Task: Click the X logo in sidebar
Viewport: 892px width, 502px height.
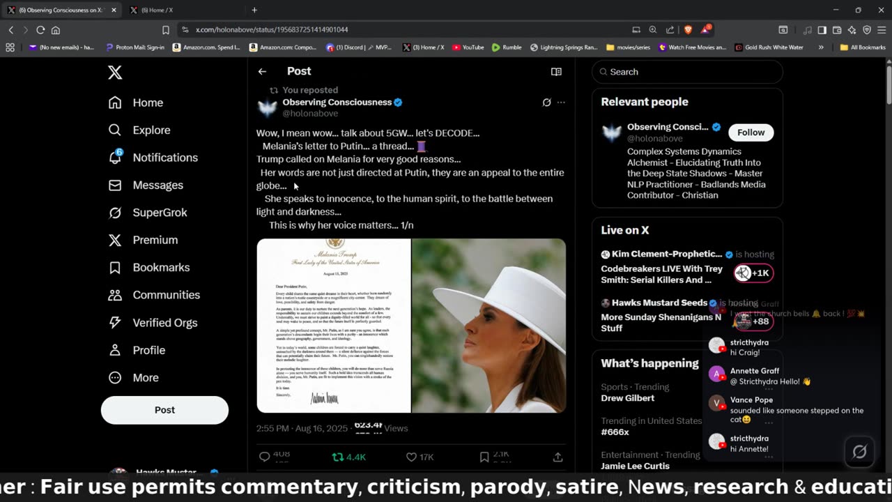Action: (115, 72)
